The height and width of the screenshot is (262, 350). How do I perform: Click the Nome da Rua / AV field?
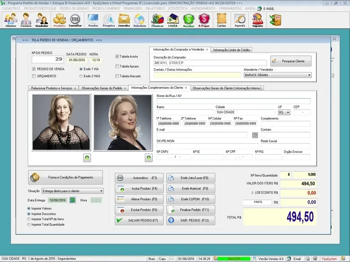233,101
